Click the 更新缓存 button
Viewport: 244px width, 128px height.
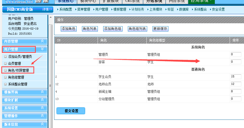pos(160,29)
